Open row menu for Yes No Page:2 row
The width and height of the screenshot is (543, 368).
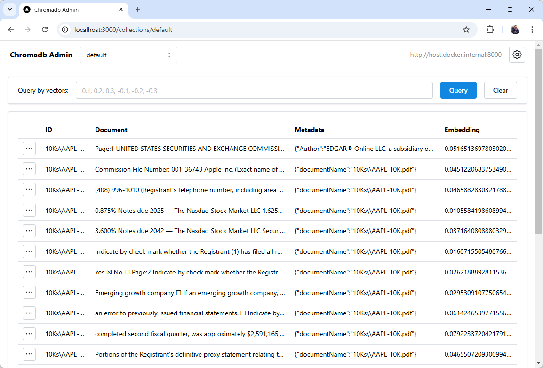click(29, 272)
